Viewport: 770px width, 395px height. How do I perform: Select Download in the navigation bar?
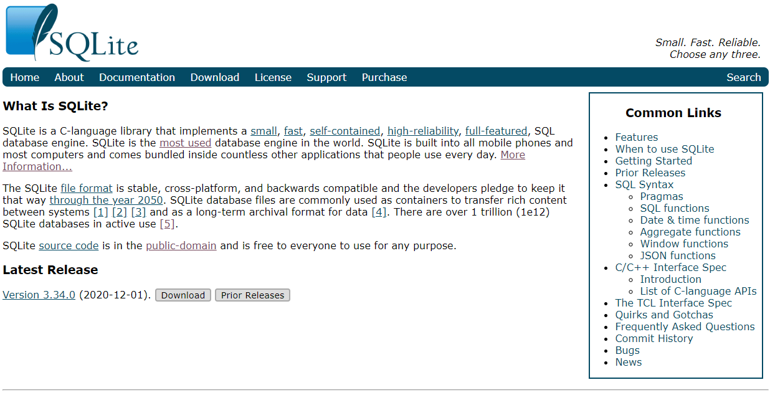[215, 77]
